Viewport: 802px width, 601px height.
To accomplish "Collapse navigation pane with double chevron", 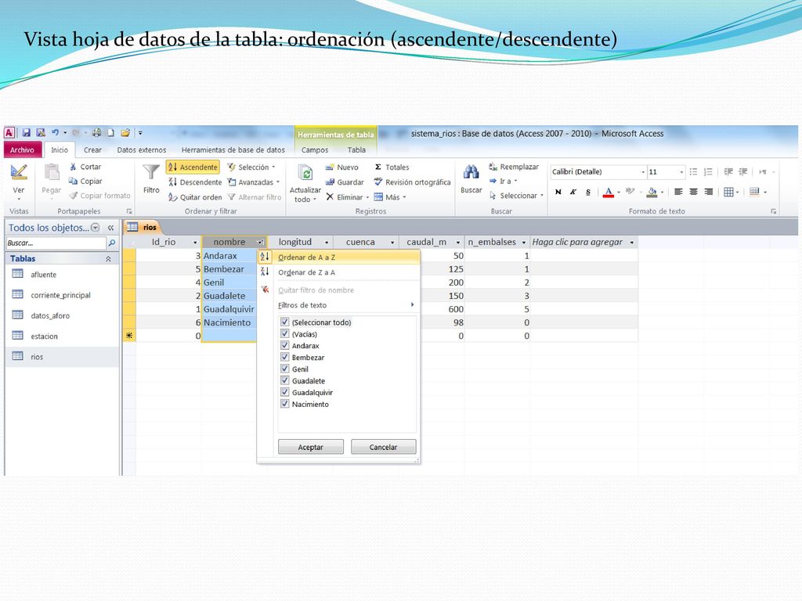I will [110, 228].
